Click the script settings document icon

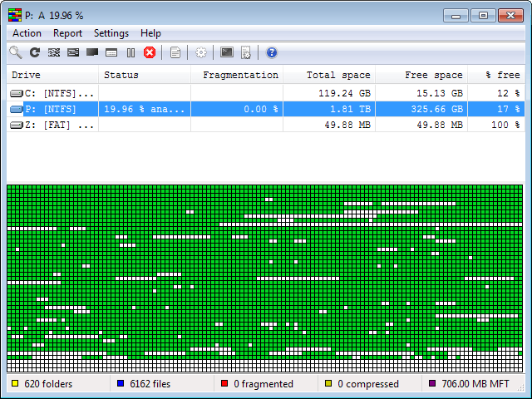pyautogui.click(x=246, y=52)
